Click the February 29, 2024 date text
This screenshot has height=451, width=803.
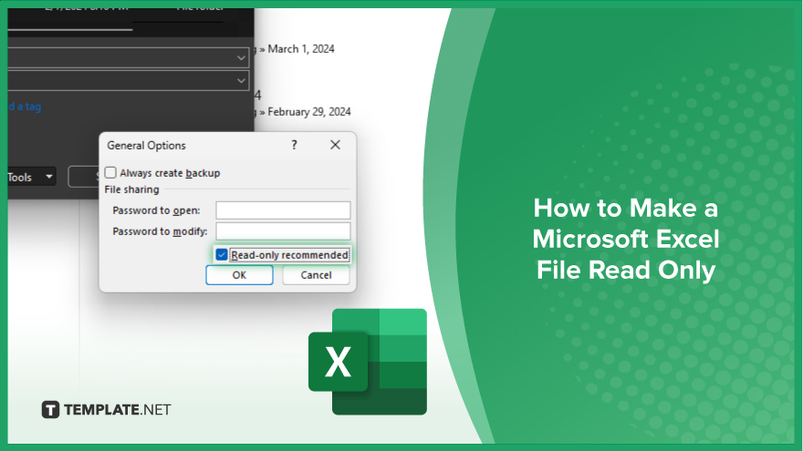[x=309, y=112]
